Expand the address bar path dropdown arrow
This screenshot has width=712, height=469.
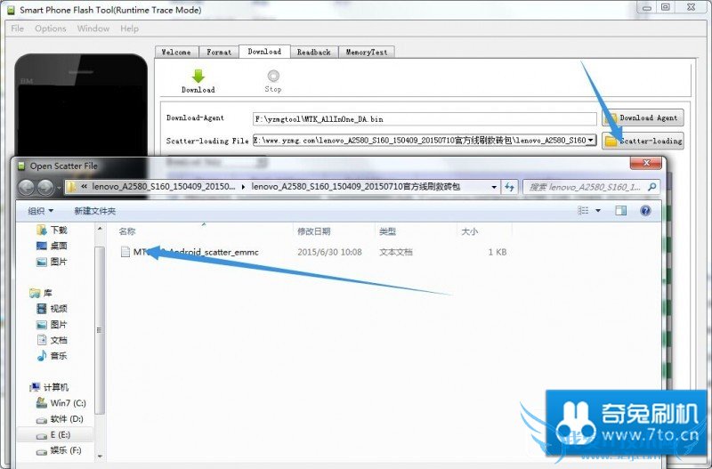point(494,187)
